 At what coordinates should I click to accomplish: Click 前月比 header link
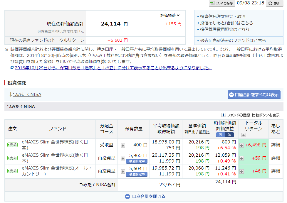(x=204, y=132)
